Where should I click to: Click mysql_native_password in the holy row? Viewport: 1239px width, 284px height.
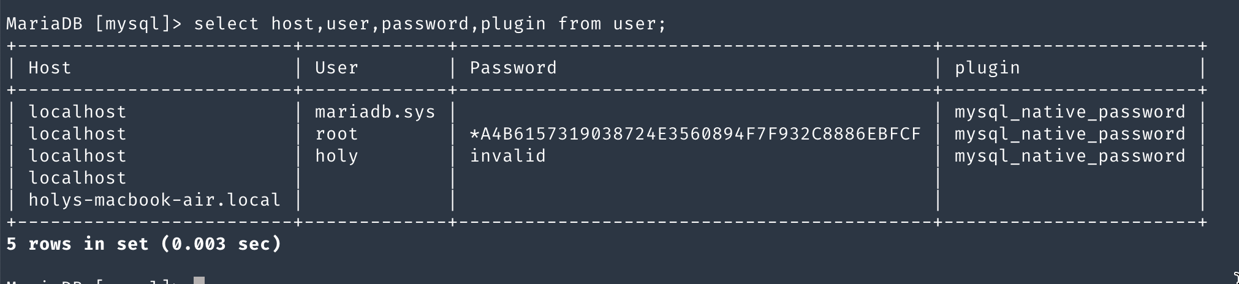coord(1070,156)
